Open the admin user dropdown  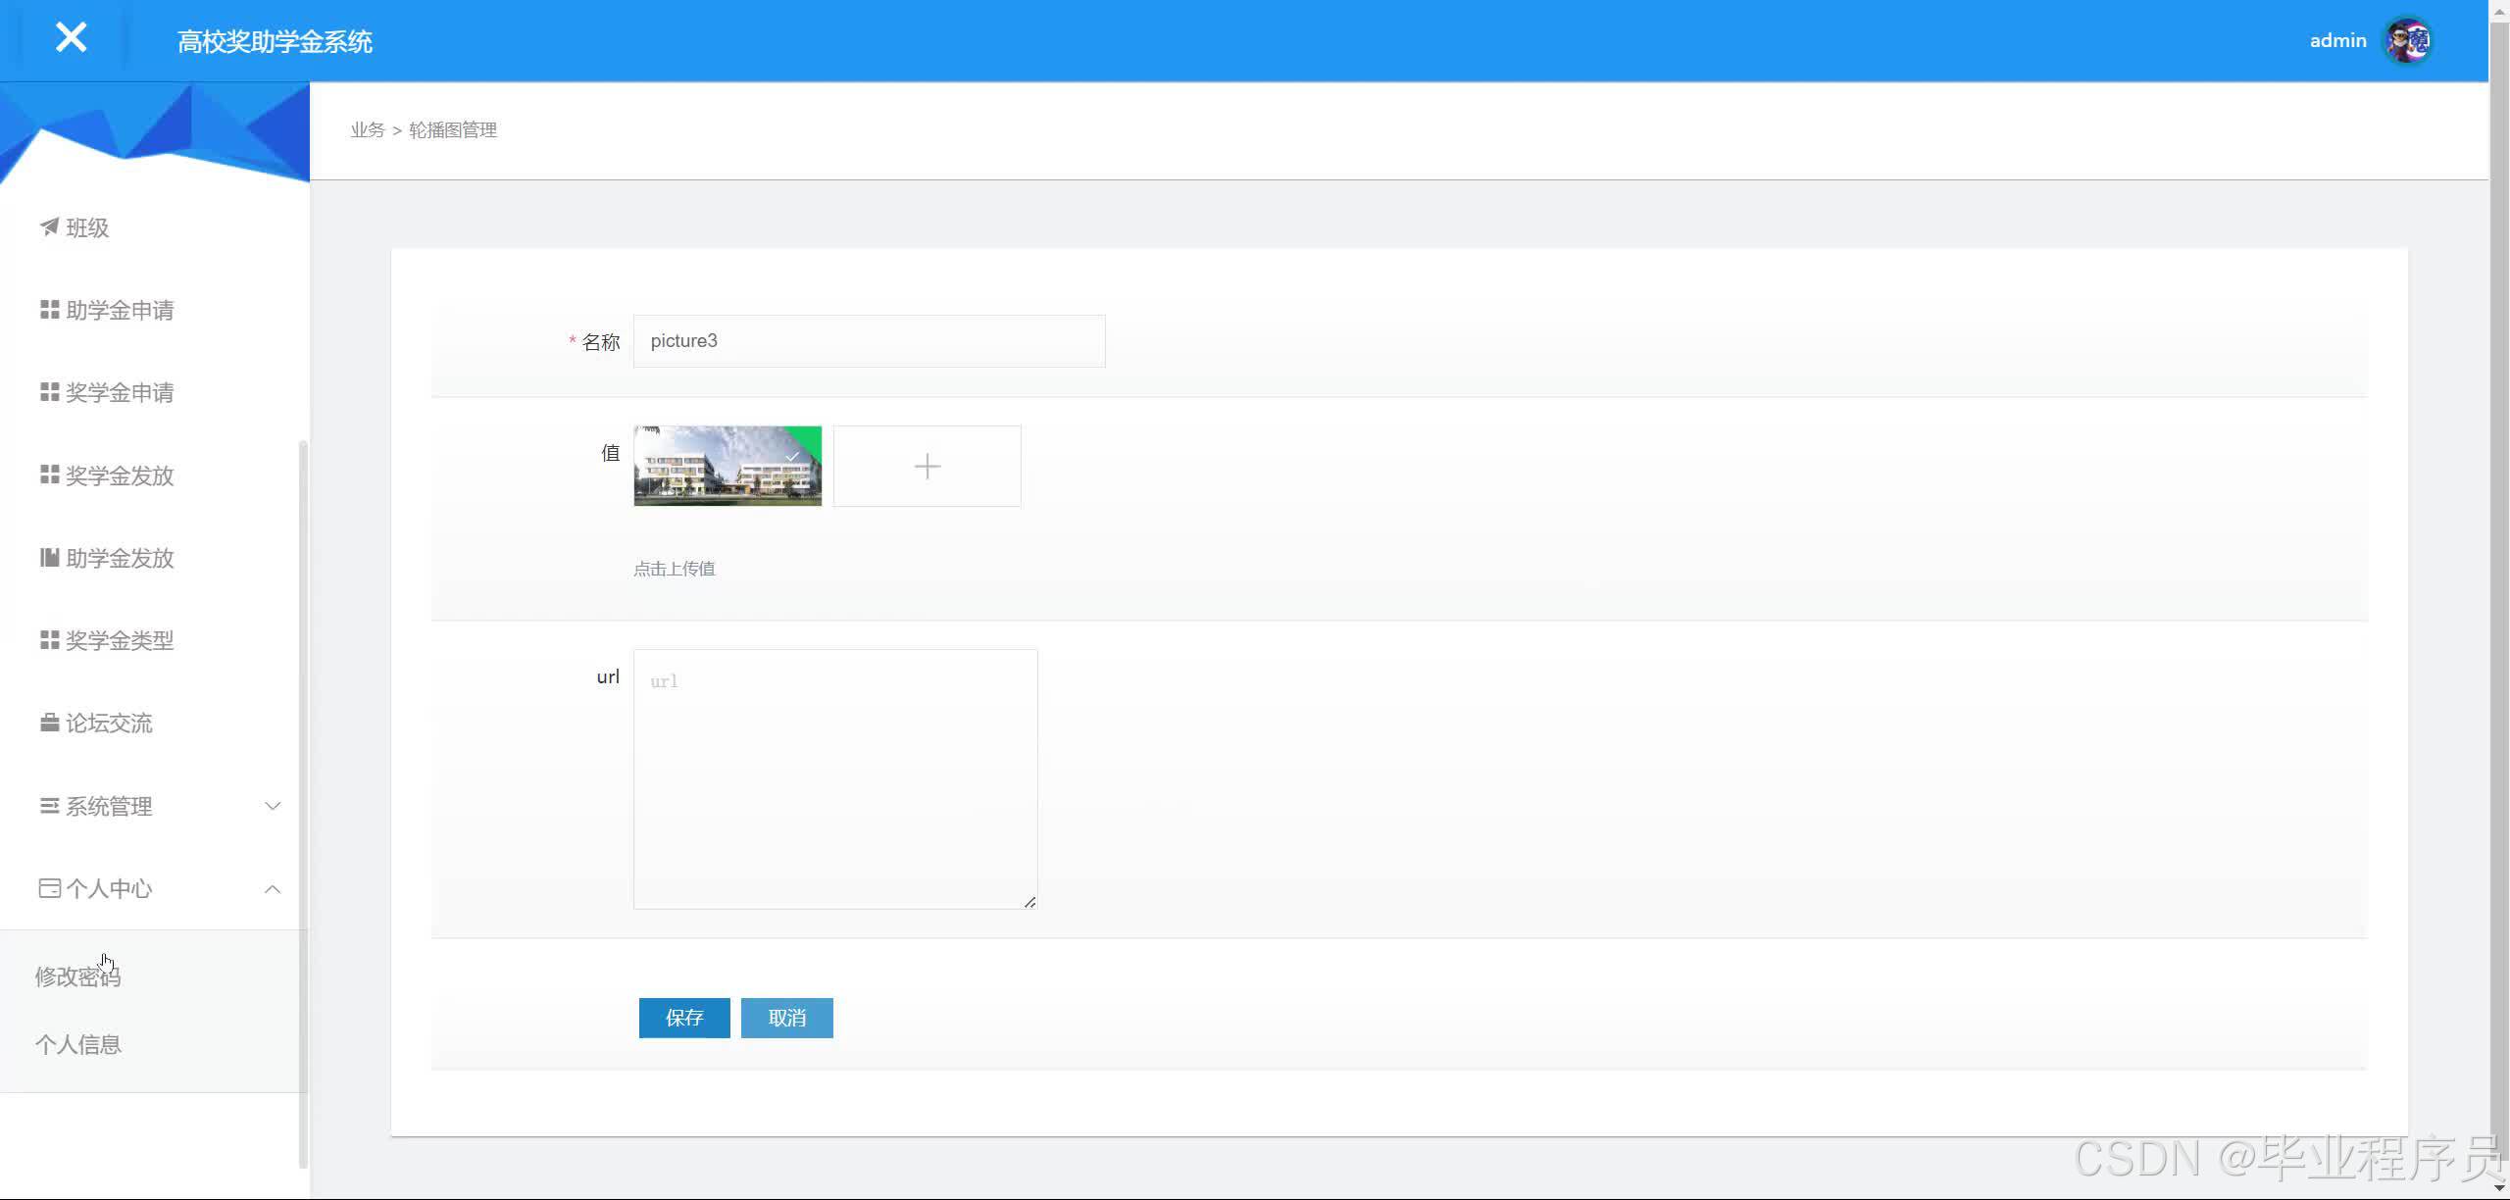[2337, 41]
